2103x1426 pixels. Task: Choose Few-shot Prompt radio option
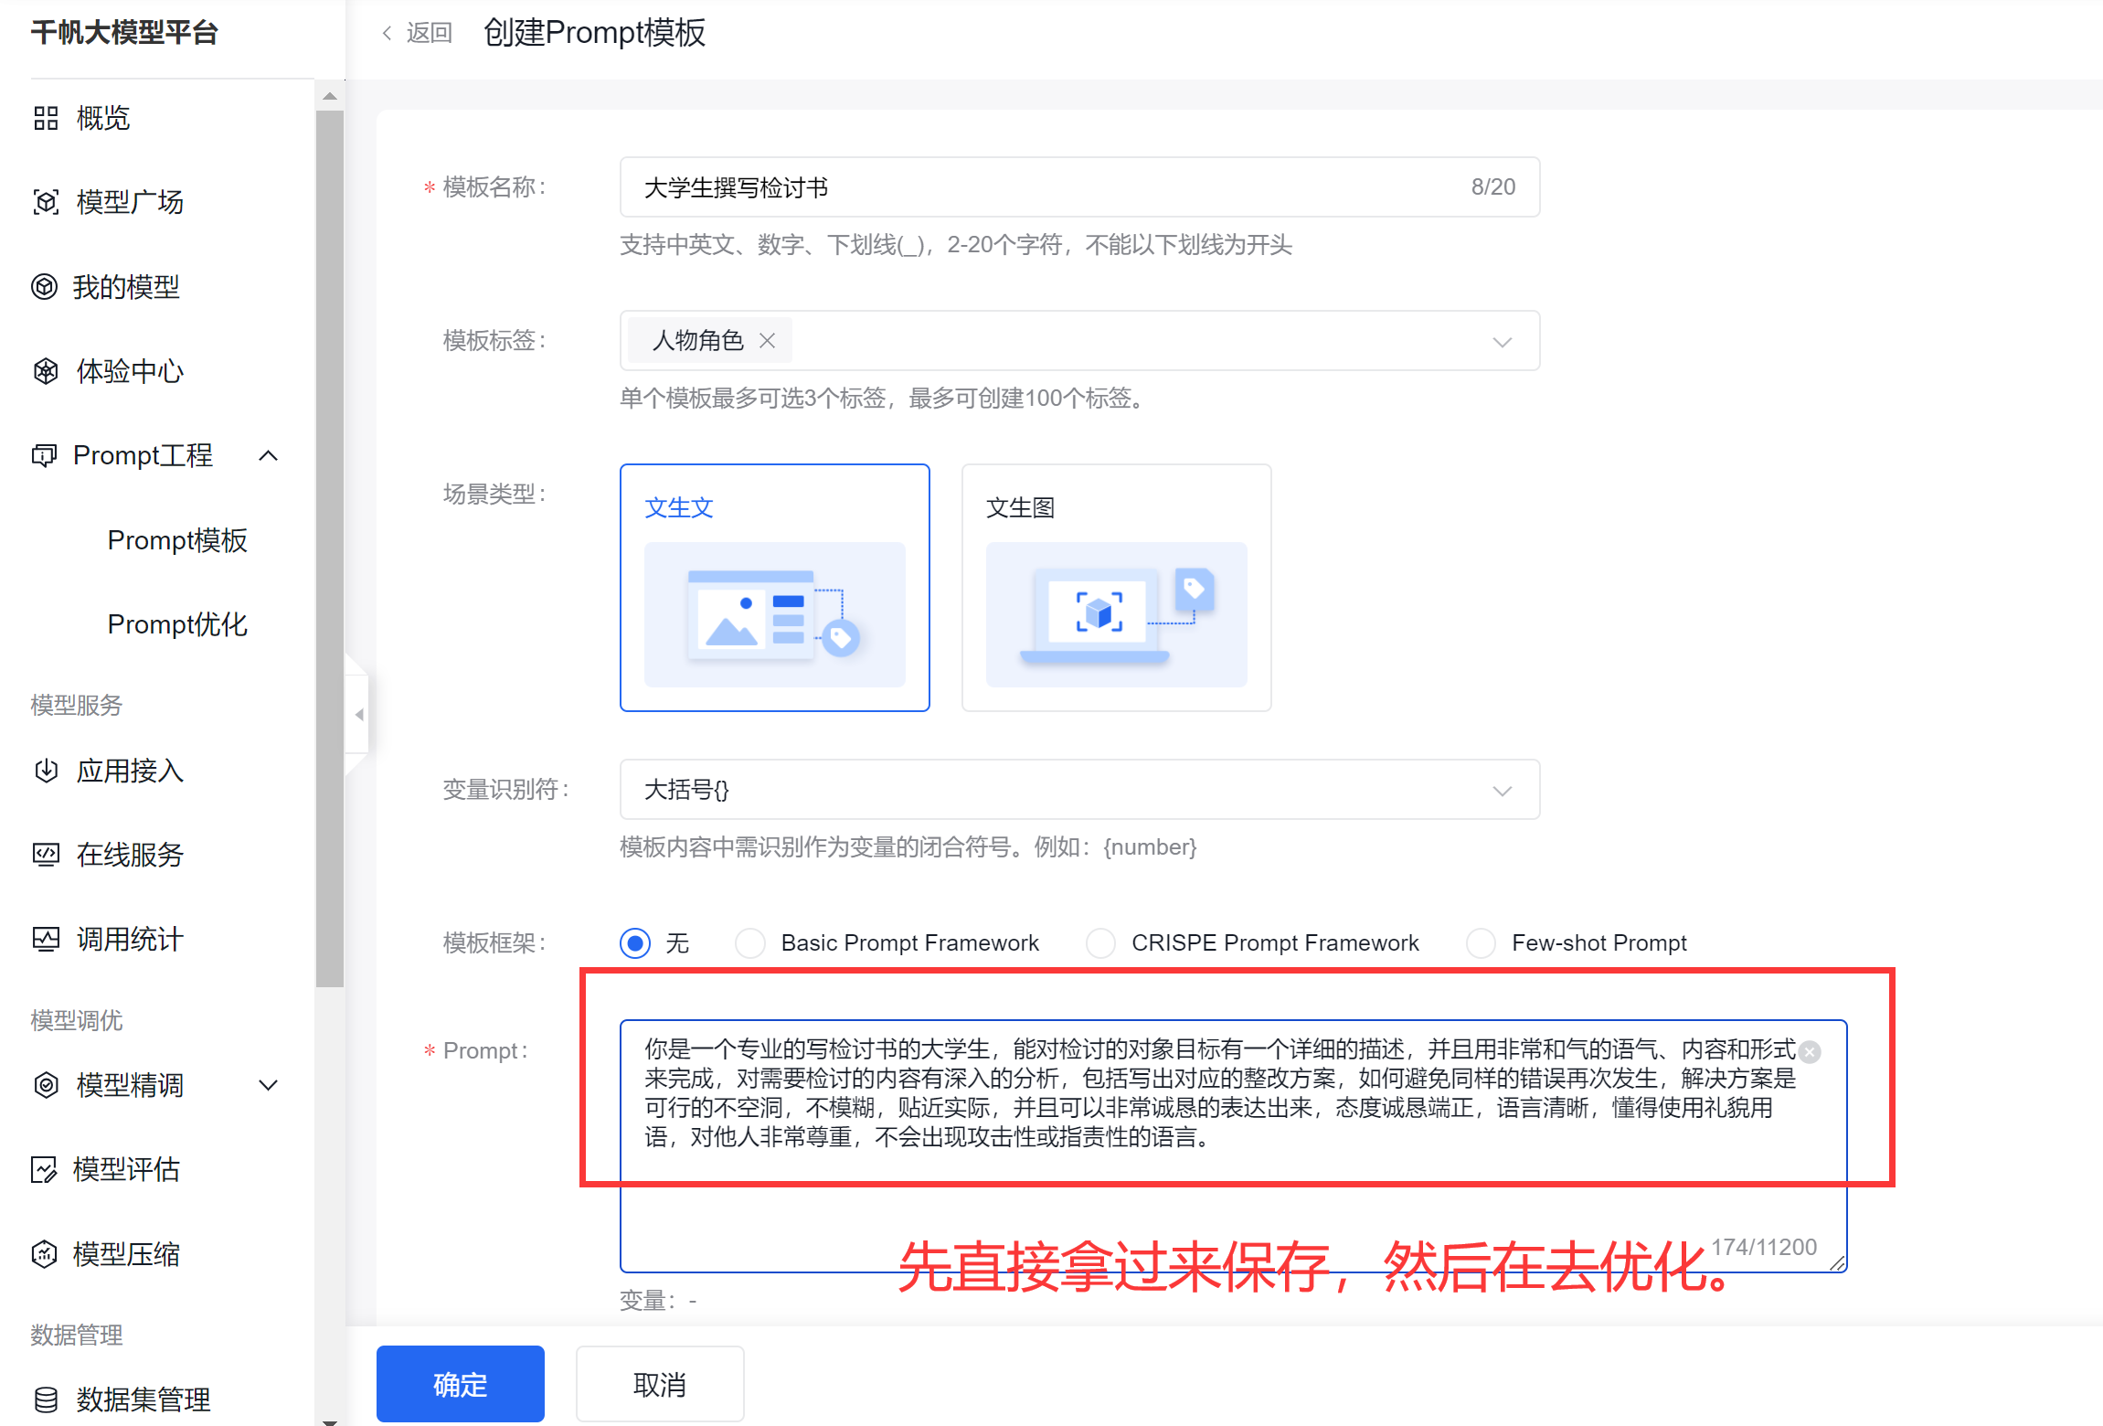1481,942
